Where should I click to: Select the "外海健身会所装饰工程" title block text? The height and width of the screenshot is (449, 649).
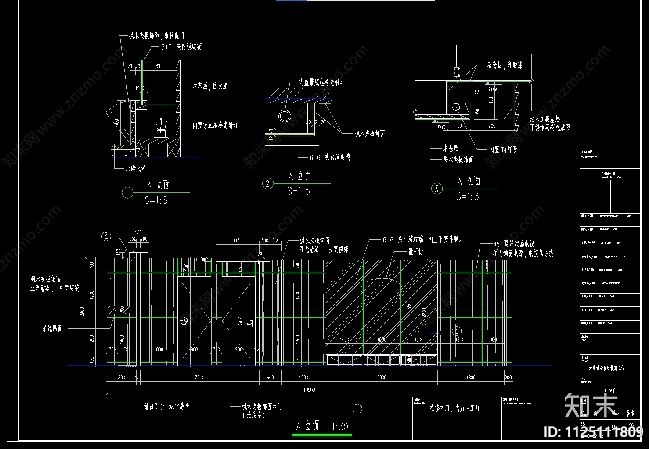606,368
